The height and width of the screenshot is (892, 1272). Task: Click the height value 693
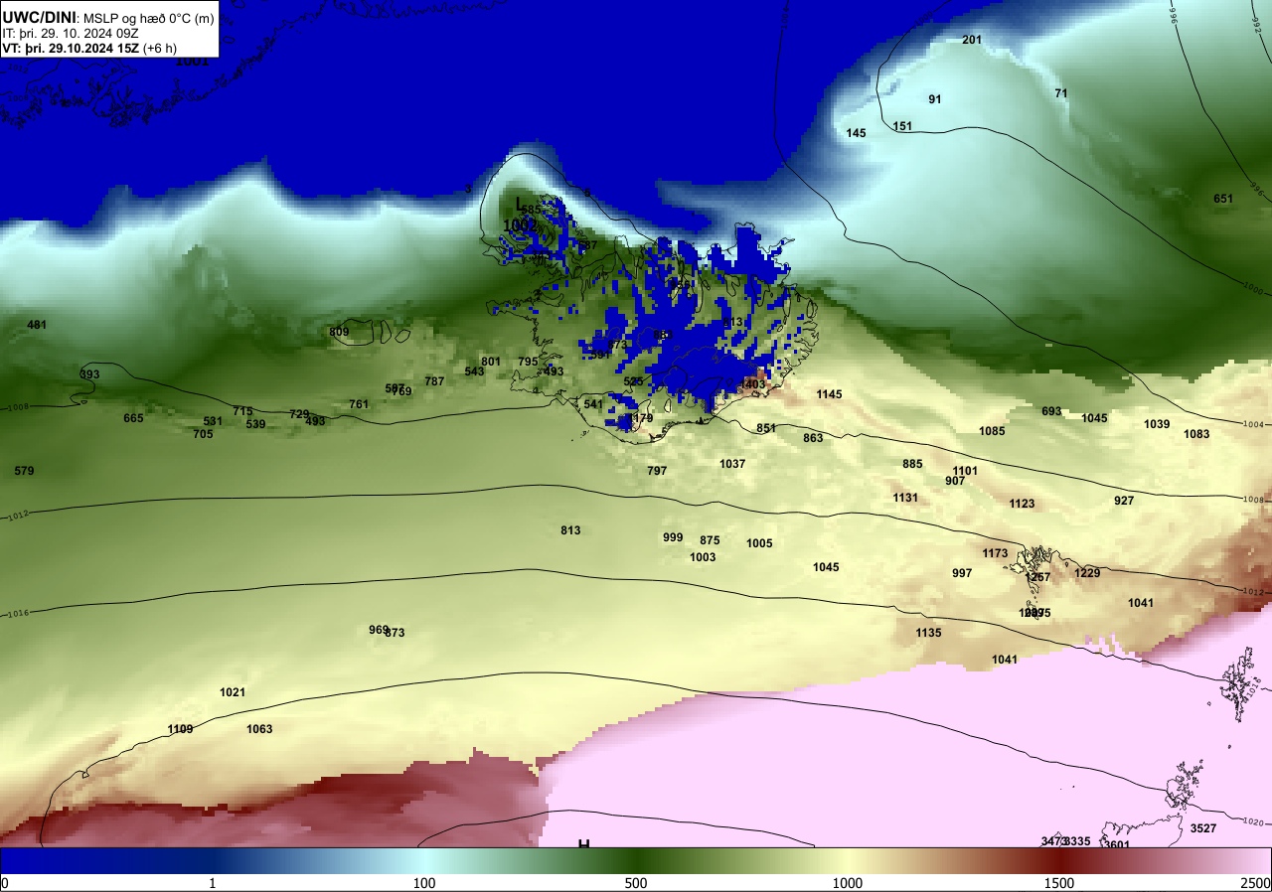click(1051, 411)
